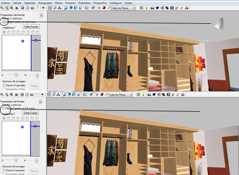This screenshot has width=239, height=175.
Task: Check the unchecked Dibujar Fuentes en la Escena box
Action: point(4,108)
